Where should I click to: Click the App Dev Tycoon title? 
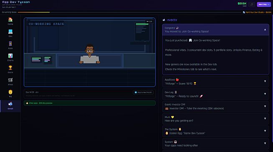16,2
